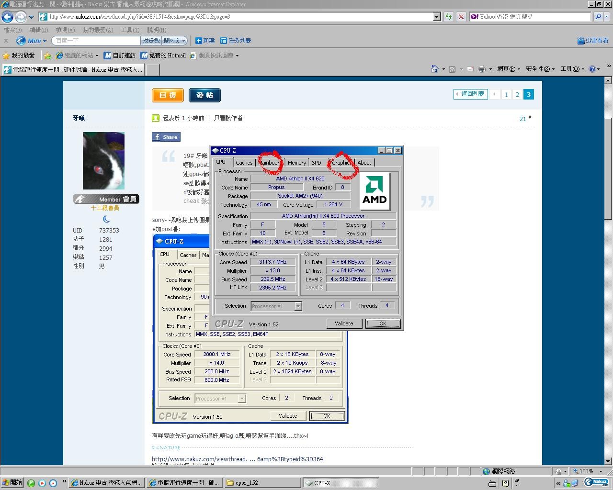This screenshot has width=613, height=490.
Task: Open the empty new tab button
Action: pos(152,69)
